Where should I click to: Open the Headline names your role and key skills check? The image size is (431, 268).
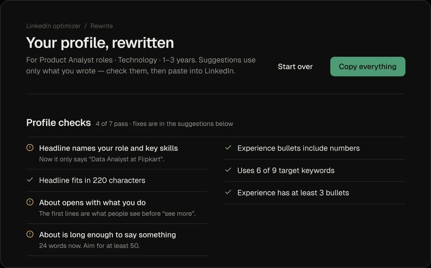(117, 153)
